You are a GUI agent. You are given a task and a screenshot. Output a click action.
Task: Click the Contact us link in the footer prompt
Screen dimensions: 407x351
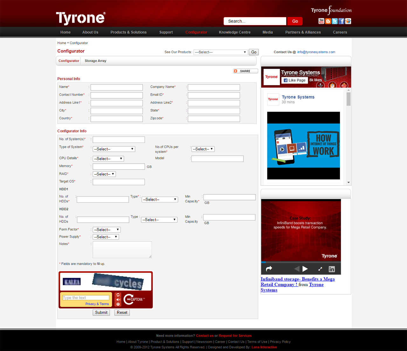[x=205, y=336]
